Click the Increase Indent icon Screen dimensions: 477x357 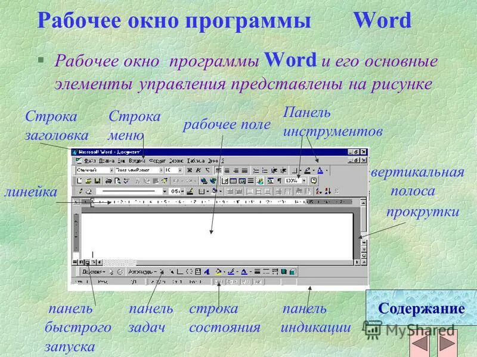click(x=283, y=171)
